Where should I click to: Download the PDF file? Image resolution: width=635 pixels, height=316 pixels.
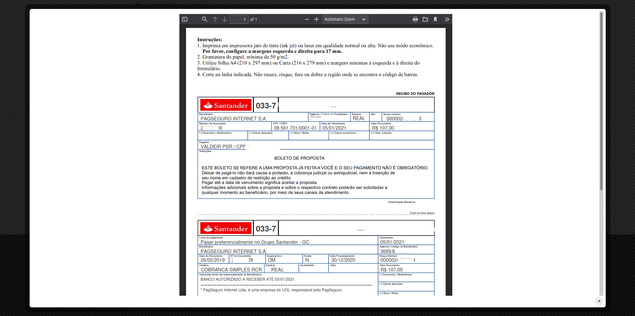(x=425, y=19)
